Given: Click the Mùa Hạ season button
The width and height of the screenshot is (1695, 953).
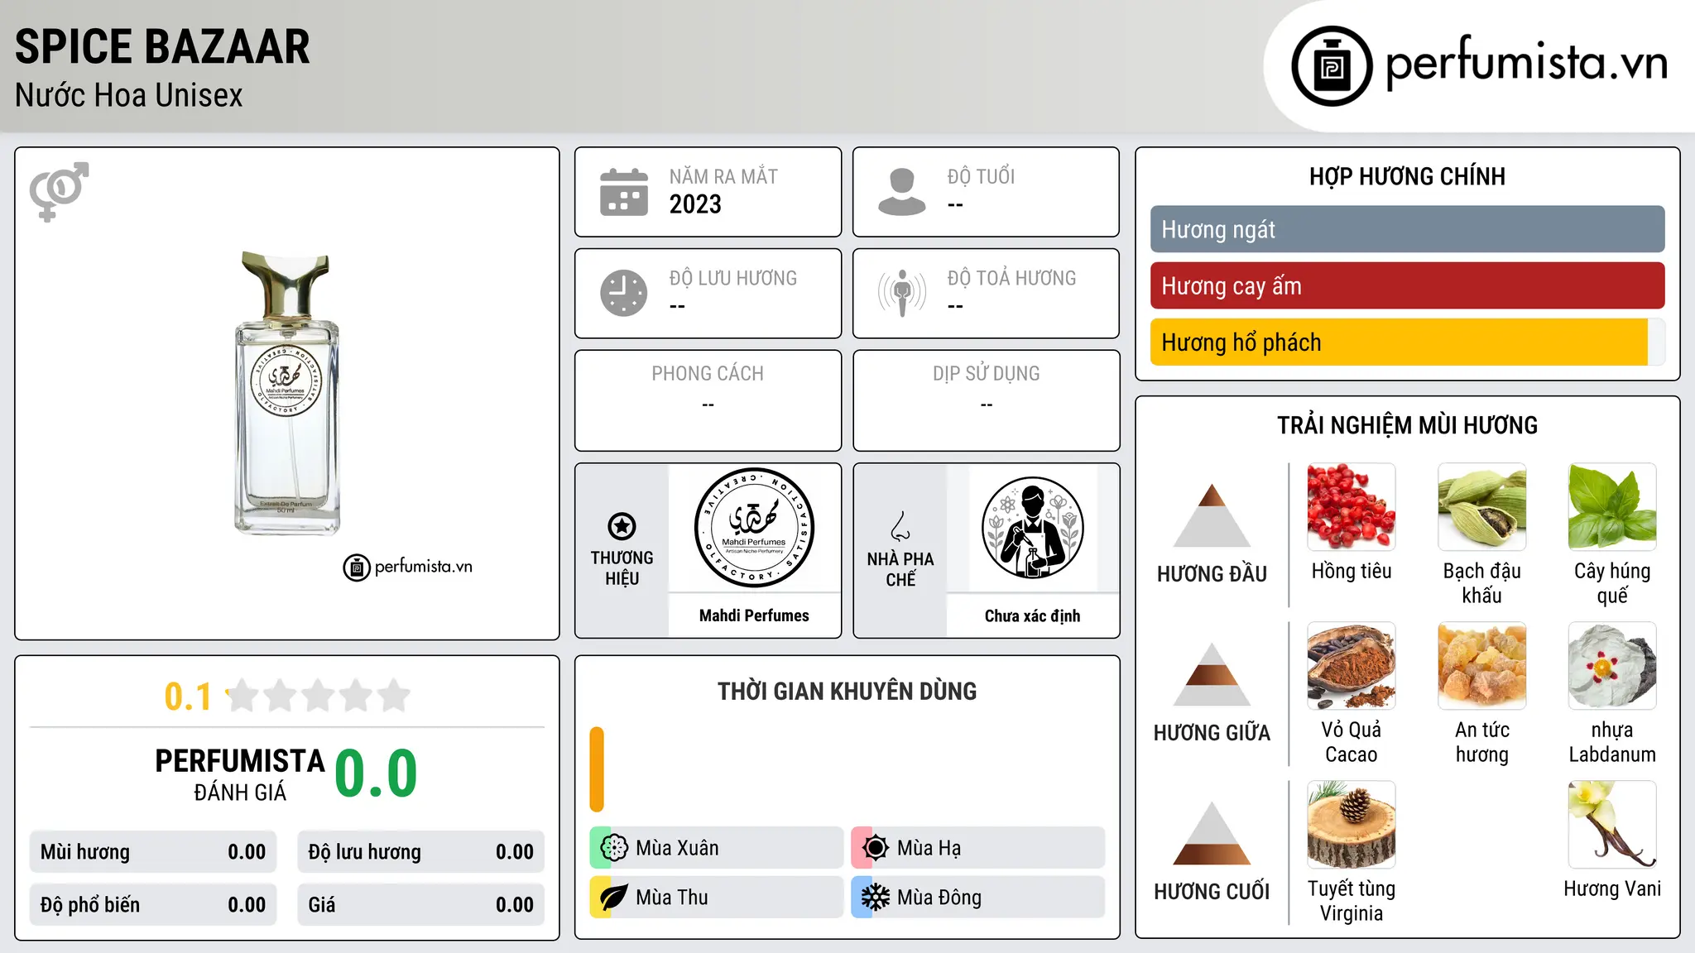Looking at the screenshot, I should [978, 848].
